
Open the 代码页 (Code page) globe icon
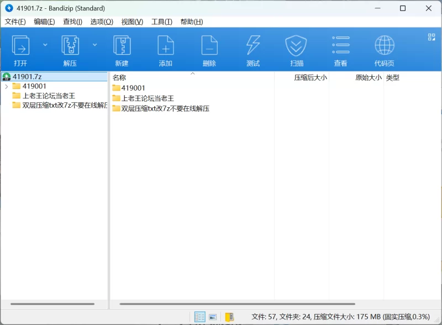tap(384, 50)
